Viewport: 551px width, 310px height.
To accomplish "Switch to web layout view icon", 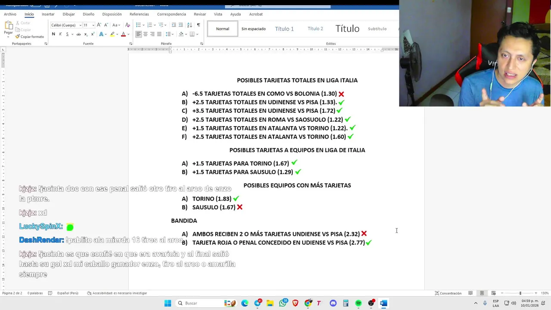I will coord(493,293).
